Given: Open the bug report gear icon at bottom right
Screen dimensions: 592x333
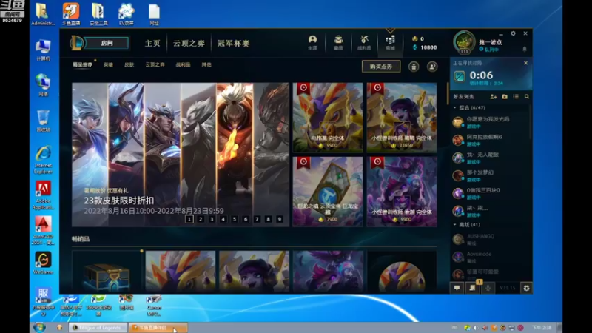Looking at the screenshot, I should pyautogui.click(x=526, y=288).
